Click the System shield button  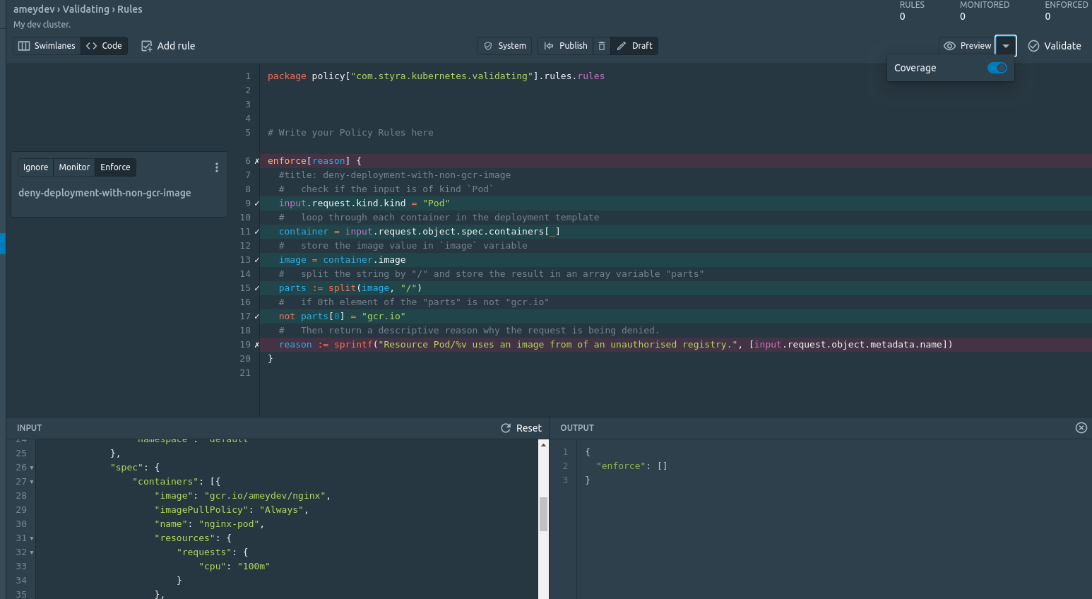pyautogui.click(x=504, y=46)
